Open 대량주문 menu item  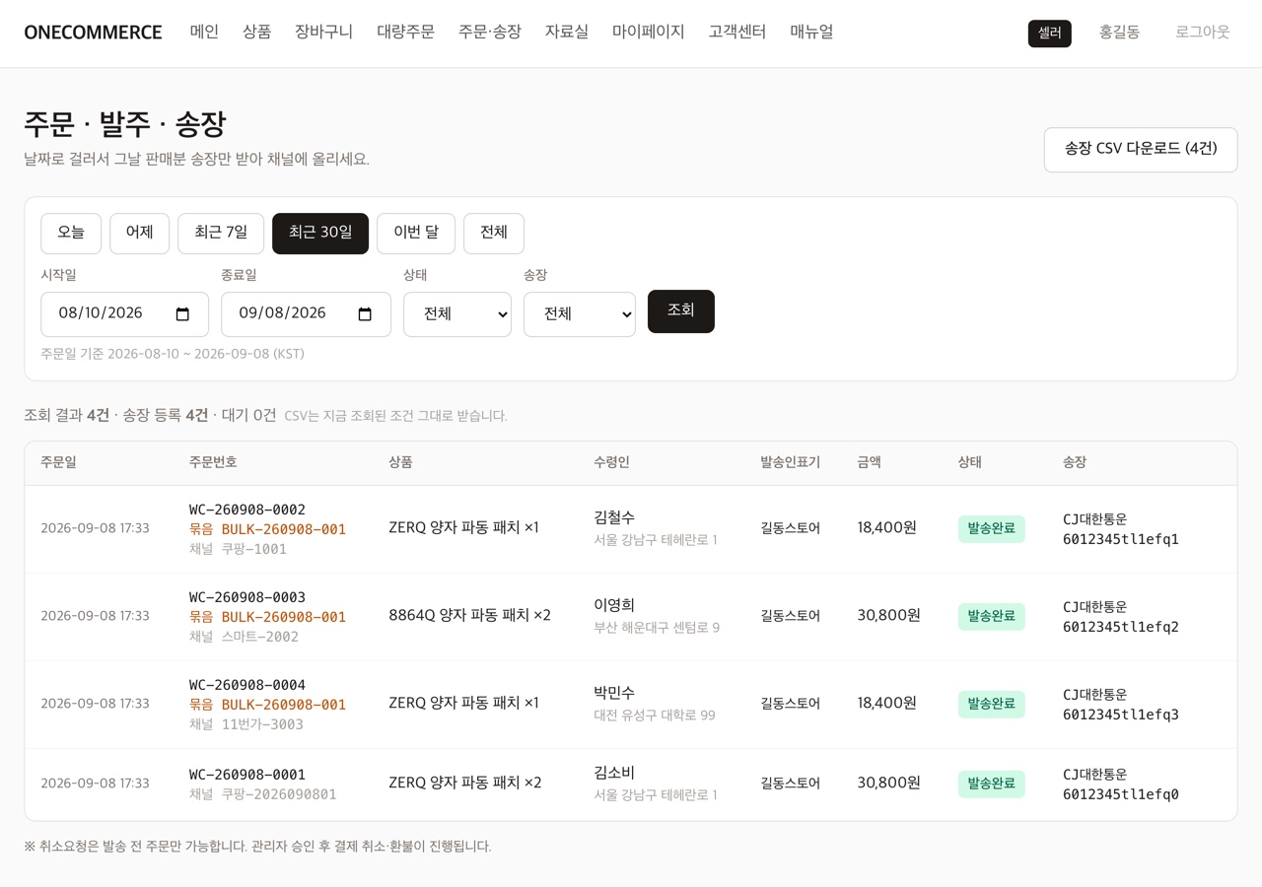click(x=405, y=32)
